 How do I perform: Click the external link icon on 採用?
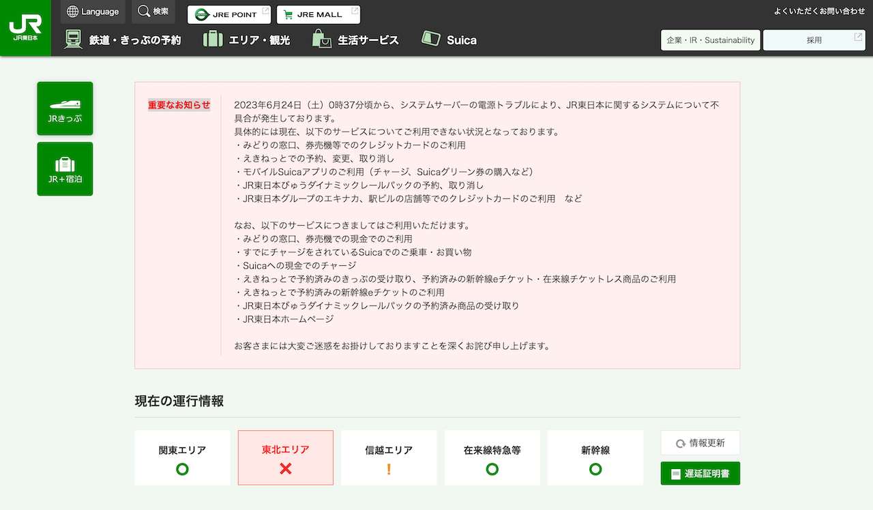[x=859, y=36]
